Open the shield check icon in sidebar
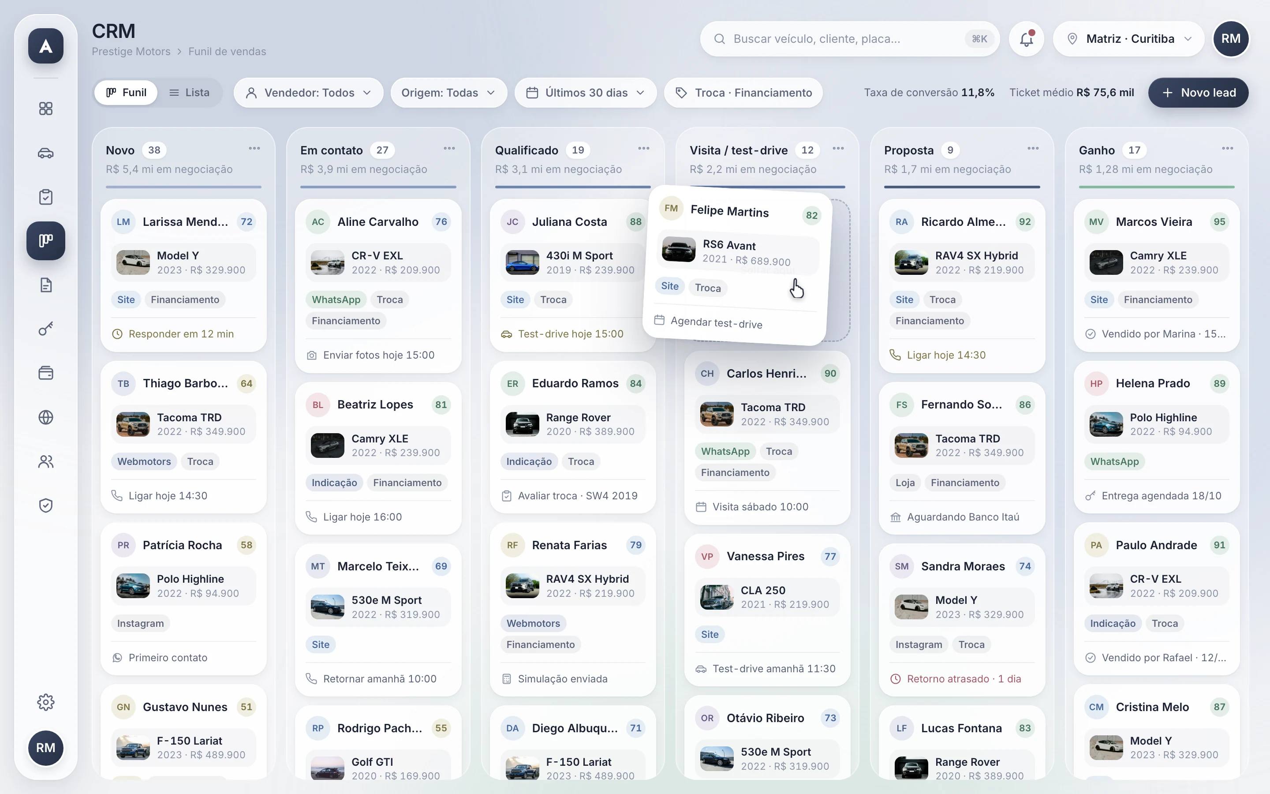The image size is (1270, 794). coord(46,506)
